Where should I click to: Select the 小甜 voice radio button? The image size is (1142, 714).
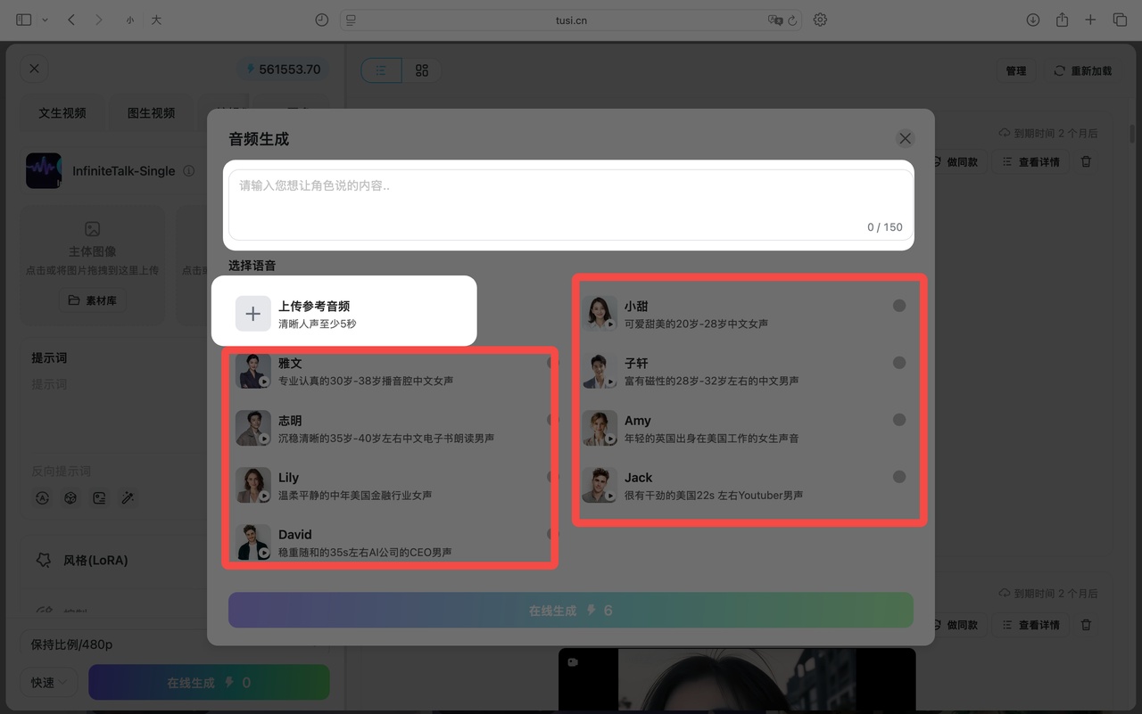pos(899,306)
